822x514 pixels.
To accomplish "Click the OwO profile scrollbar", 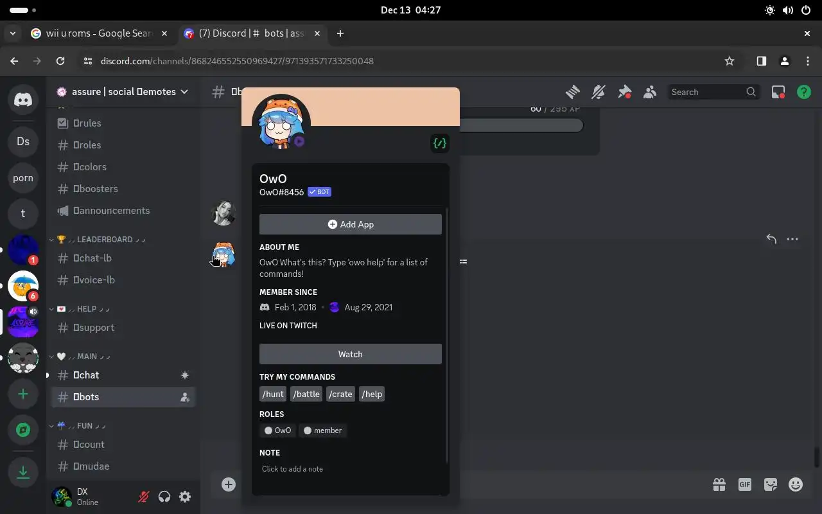I will click(x=447, y=334).
